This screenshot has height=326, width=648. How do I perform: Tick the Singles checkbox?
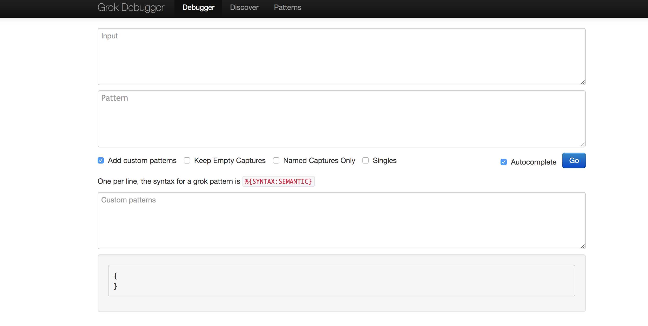tap(366, 161)
